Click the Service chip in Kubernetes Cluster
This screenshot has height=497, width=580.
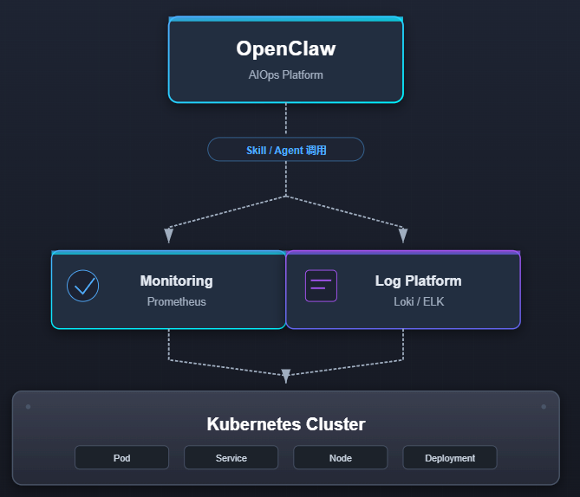[x=231, y=457]
